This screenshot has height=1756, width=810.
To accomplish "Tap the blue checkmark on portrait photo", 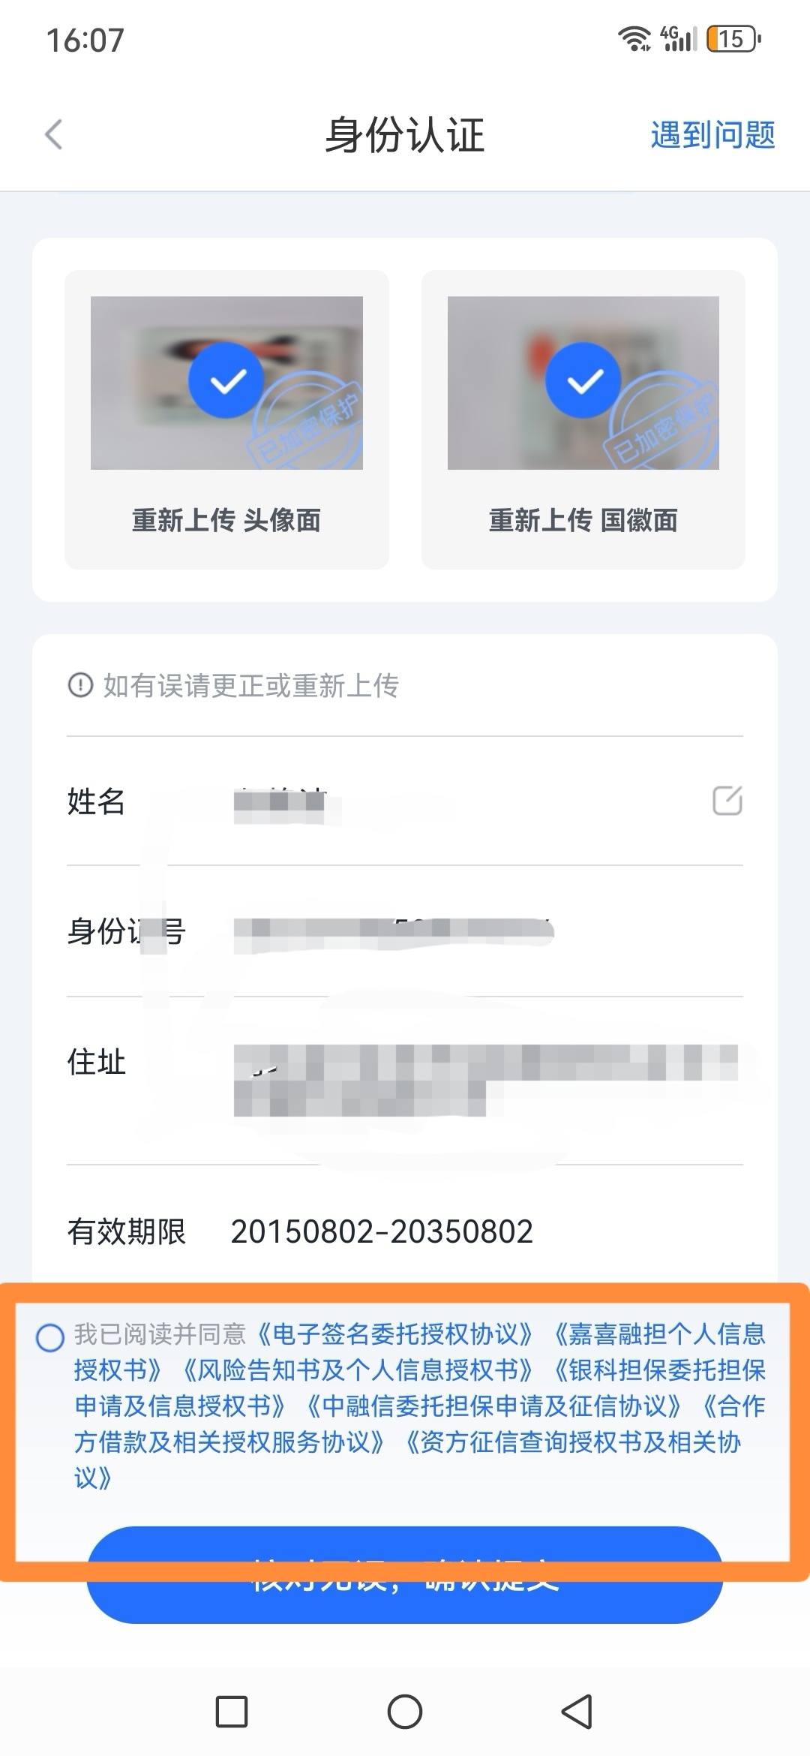I will pos(226,380).
